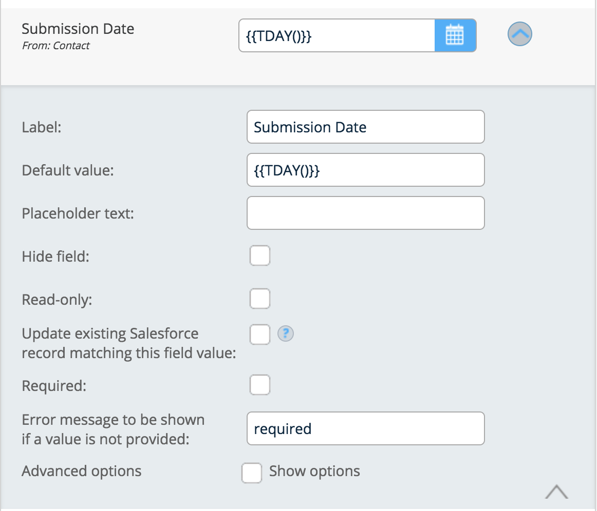Click the Label text input box
The width and height of the screenshot is (597, 511).
(x=365, y=127)
